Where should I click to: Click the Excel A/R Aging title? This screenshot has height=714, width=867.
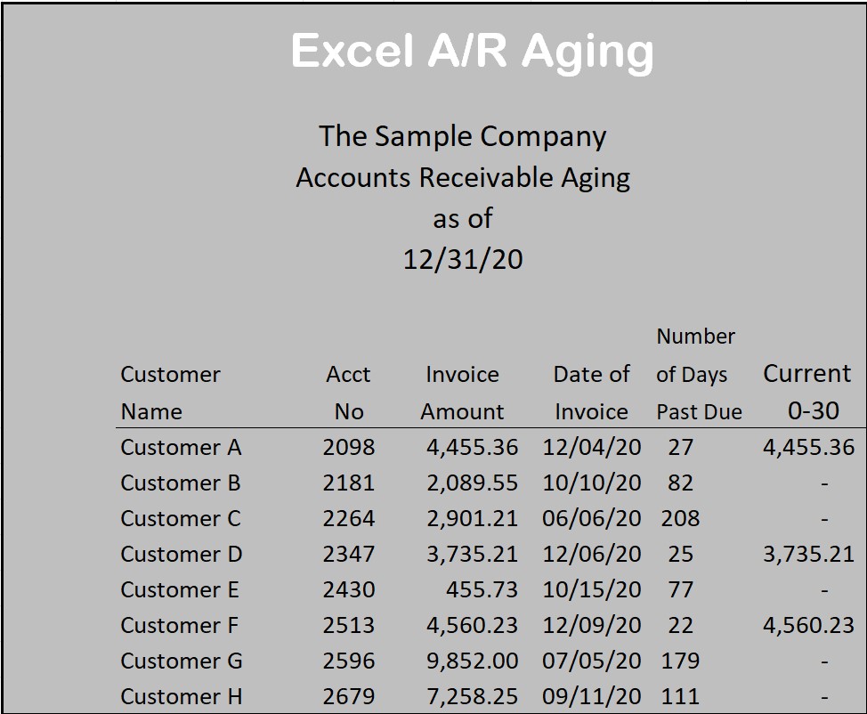click(472, 51)
